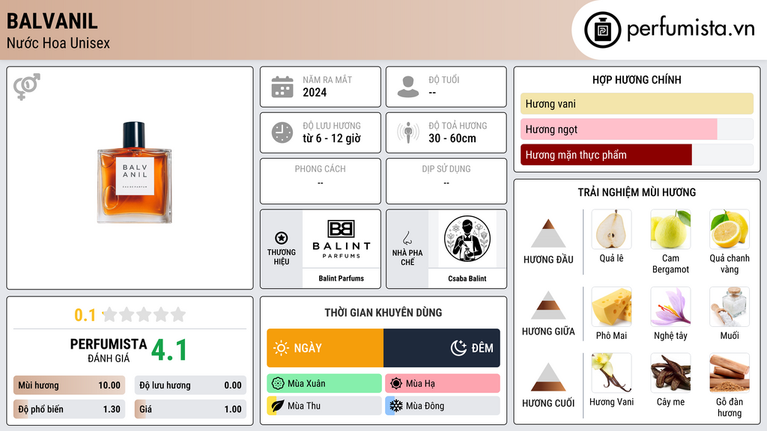Viewport: 767px width, 431px height.
Task: Click the sun icon in Ngày
Action: [x=281, y=348]
